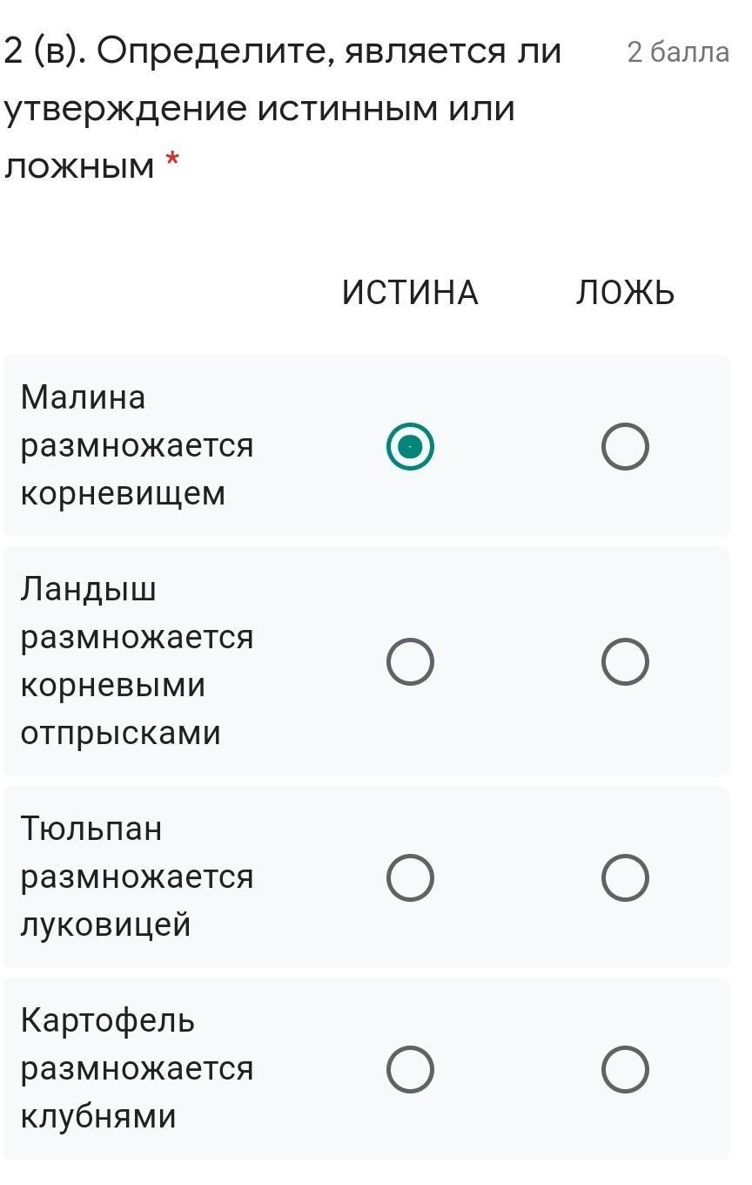Mark Ландыш statement as ЛОЖЬ

tap(625, 661)
